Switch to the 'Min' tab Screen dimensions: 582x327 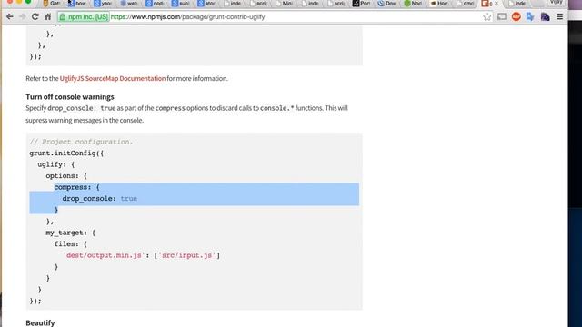click(285, 4)
